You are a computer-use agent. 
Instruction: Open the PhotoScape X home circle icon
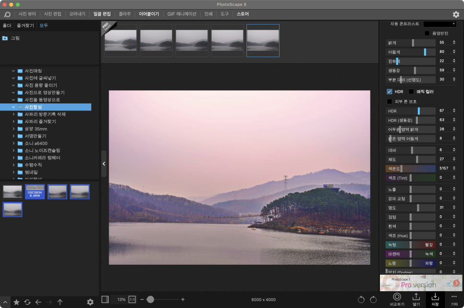7,14
